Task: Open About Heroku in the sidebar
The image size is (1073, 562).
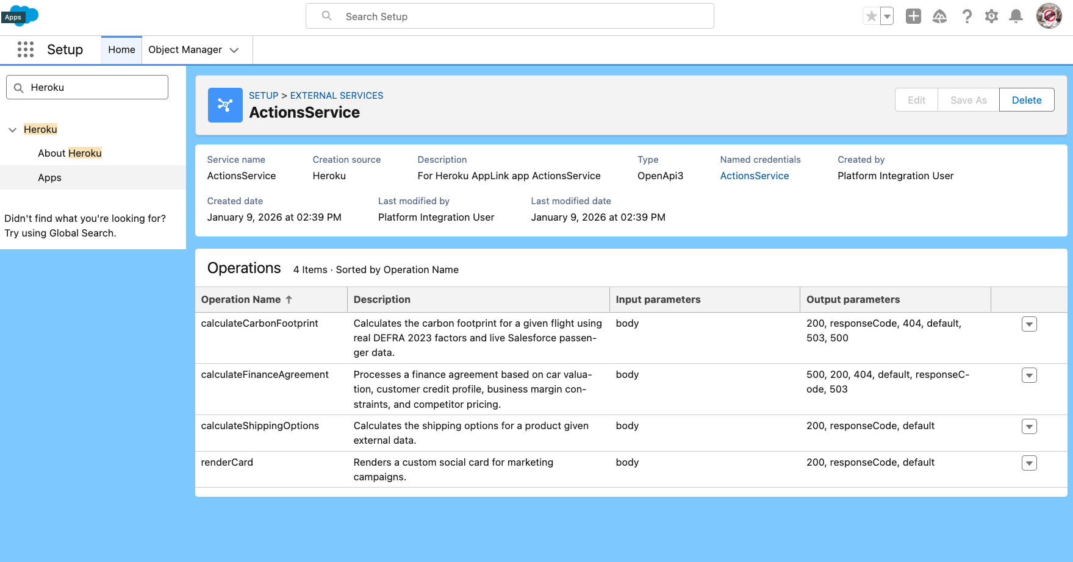Action: pos(70,153)
